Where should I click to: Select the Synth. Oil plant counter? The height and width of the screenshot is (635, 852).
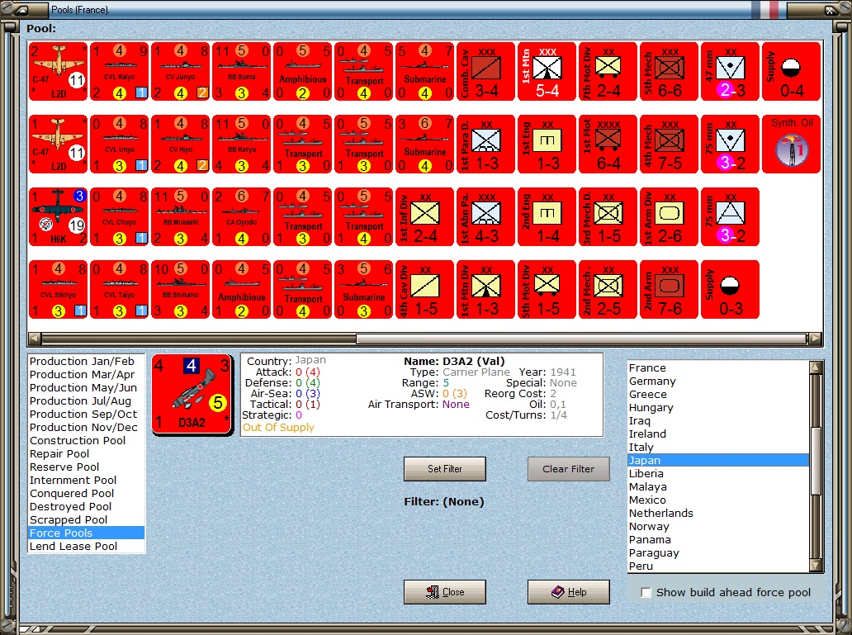pos(792,144)
